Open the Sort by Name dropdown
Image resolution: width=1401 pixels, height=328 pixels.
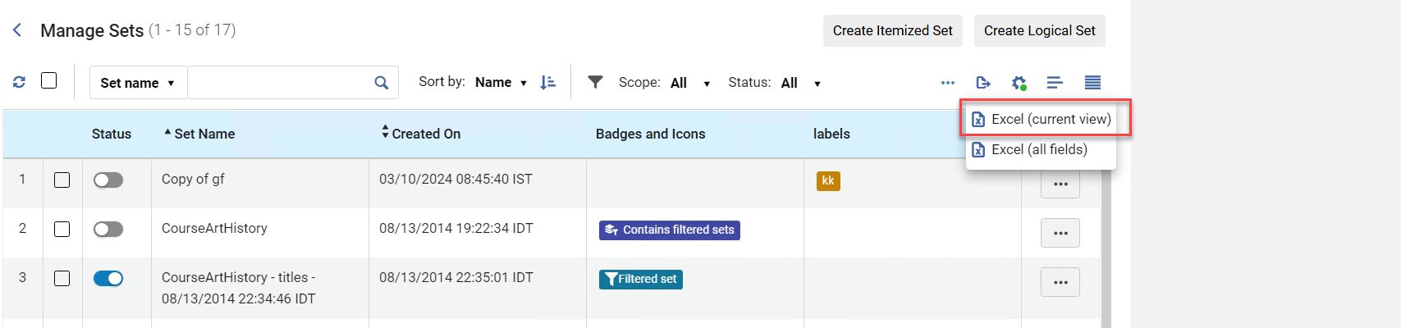[x=501, y=83]
